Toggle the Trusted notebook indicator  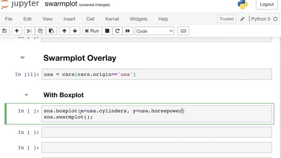click(x=227, y=19)
